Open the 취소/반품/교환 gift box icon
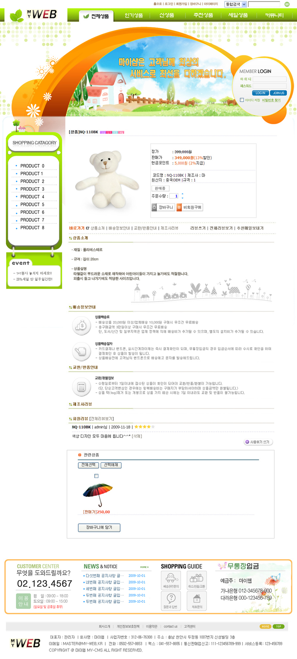The width and height of the screenshot is (297, 659). click(197, 580)
